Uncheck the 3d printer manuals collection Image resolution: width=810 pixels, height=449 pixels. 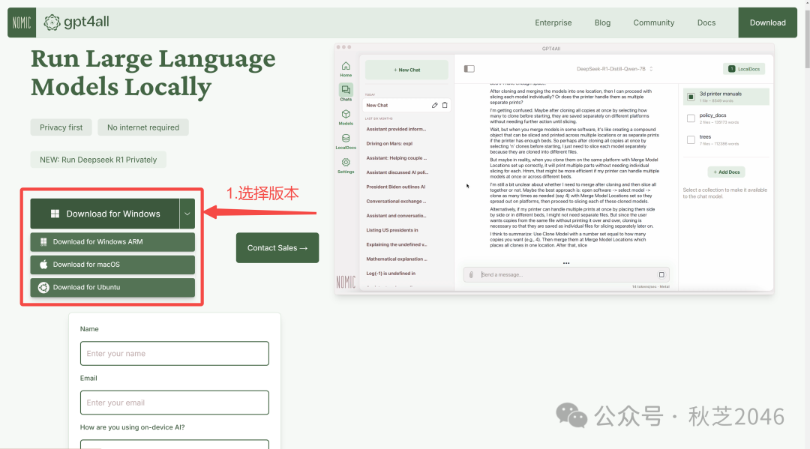691,97
